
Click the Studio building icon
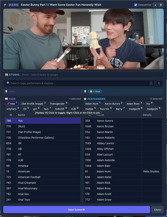(7, 75)
